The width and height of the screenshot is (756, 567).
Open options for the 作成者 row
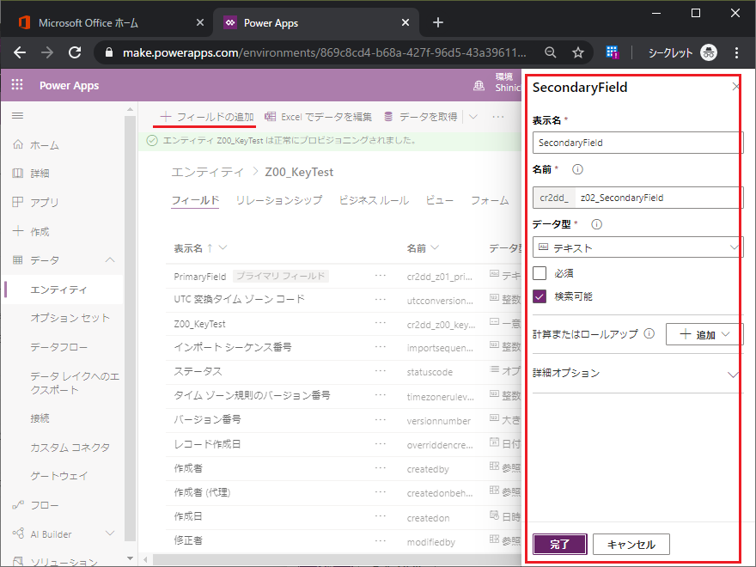coord(381,467)
